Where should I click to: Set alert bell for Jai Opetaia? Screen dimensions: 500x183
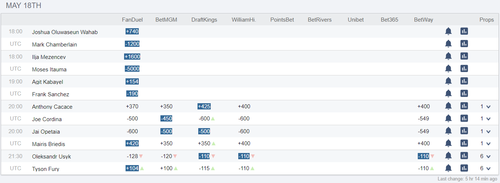tap(448, 131)
